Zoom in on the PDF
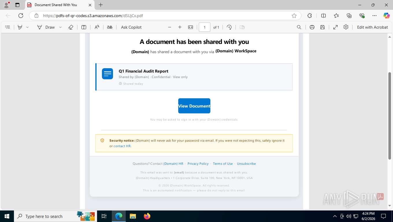The width and height of the screenshot is (393, 222). [x=180, y=27]
